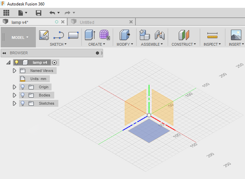This screenshot has height=179, width=245.
Task: Click the BROWSER panel minus button
Action: [97, 53]
